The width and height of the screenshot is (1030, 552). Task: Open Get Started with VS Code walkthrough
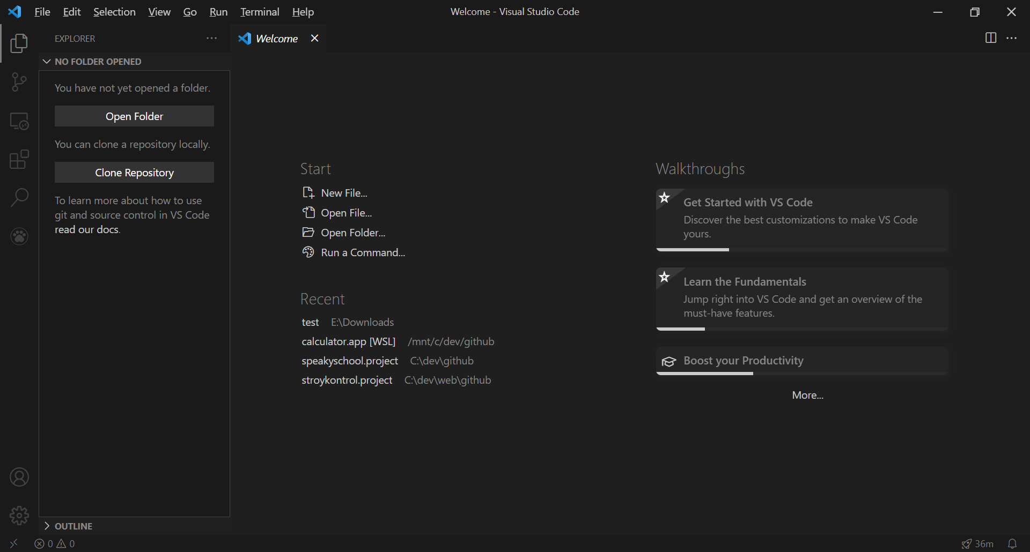tap(802, 220)
